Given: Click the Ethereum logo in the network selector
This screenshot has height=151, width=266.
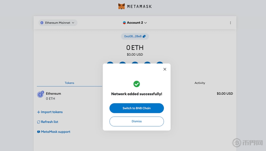Looking at the screenshot, I should pyautogui.click(x=42, y=23).
